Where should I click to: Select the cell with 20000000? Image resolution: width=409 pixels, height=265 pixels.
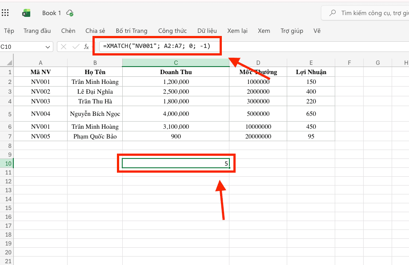click(258, 136)
